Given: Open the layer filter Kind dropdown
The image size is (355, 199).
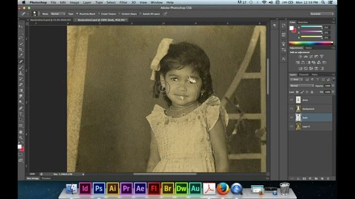Looking at the screenshot, I should tap(296, 80).
